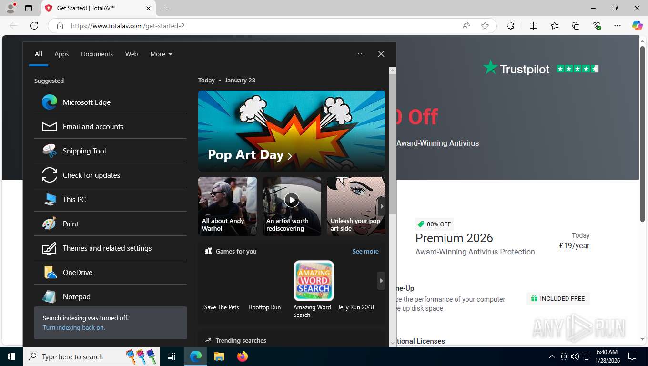
Task: Click the Trustpilot logo on the TotalAV page
Action: coord(516,69)
